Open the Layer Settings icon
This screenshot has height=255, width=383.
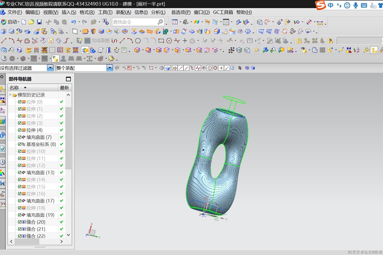(x=260, y=22)
